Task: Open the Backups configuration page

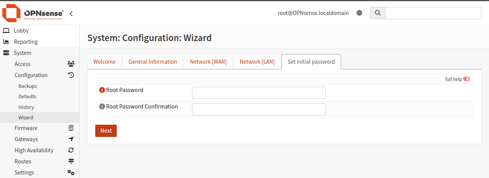Action: click(x=28, y=86)
